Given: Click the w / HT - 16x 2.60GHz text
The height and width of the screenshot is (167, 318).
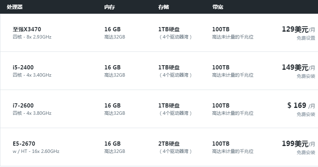Looking at the screenshot, I should pyautogui.click(x=36, y=151).
